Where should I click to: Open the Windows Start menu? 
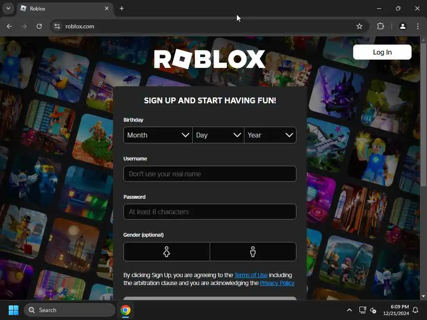point(13,310)
